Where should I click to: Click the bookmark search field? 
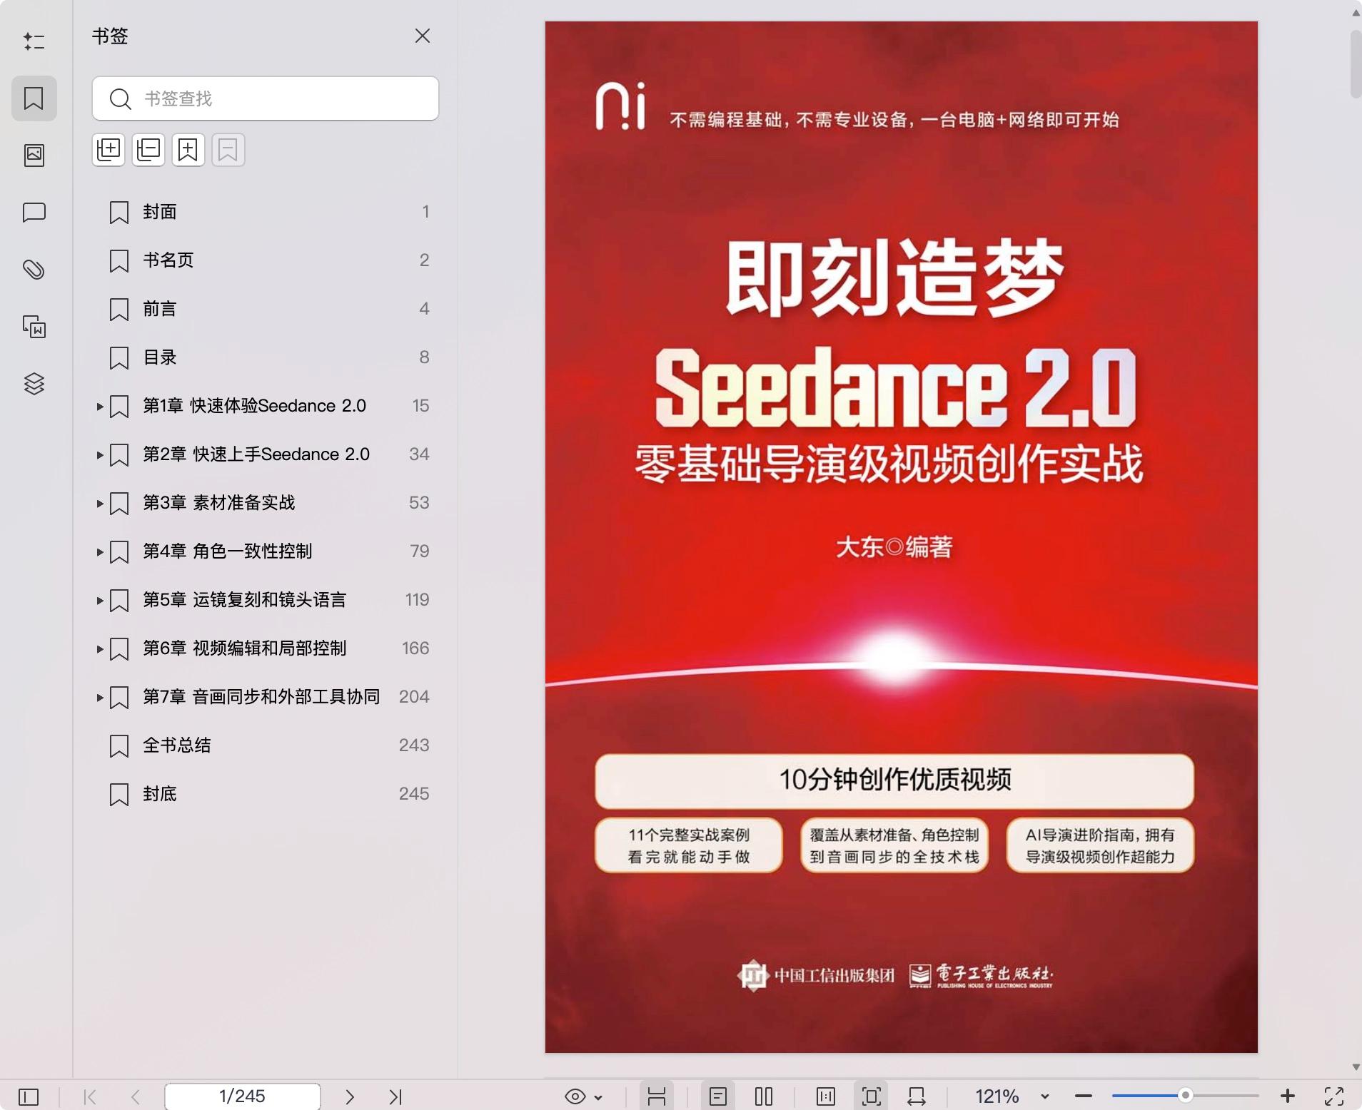click(266, 98)
